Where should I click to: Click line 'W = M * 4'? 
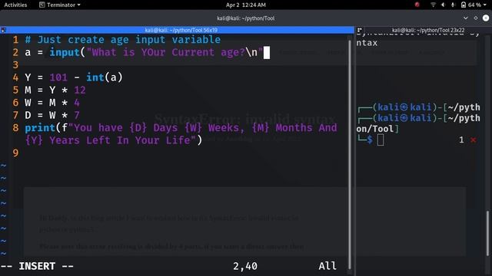coord(52,103)
